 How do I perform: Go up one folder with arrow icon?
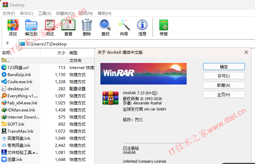(x=7, y=43)
